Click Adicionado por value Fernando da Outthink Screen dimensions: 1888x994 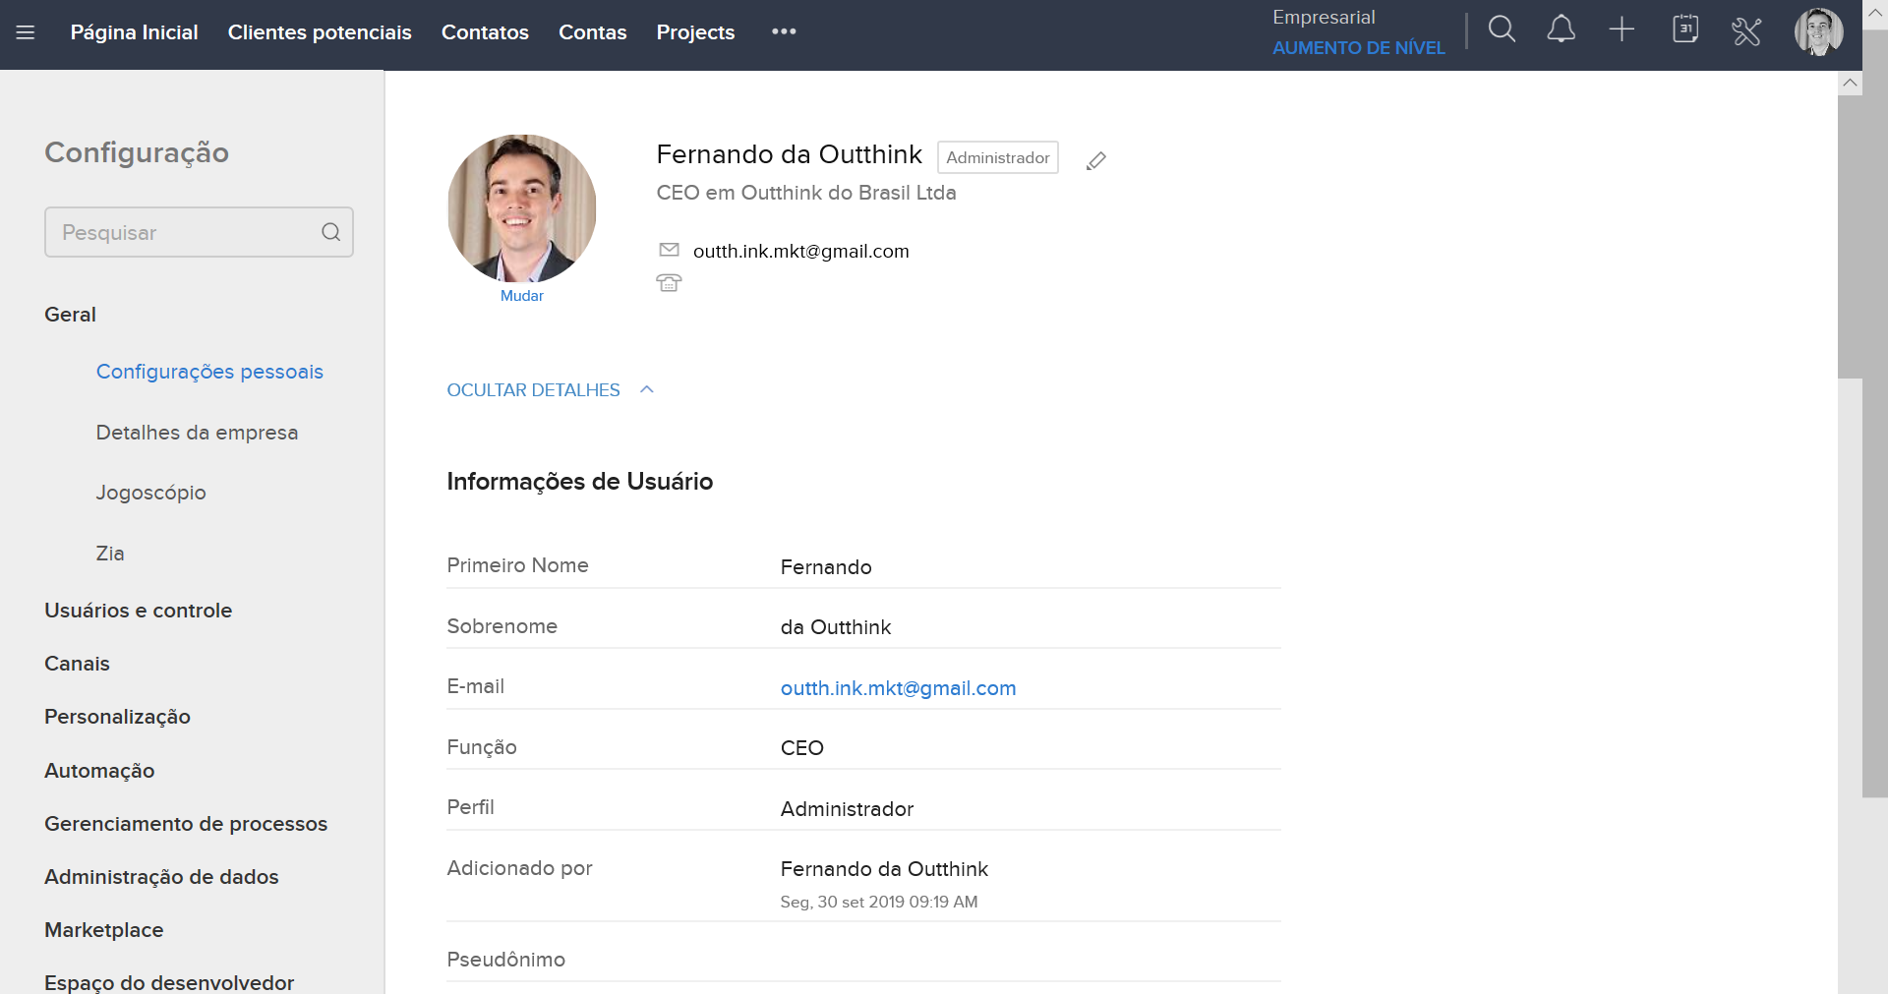click(884, 869)
